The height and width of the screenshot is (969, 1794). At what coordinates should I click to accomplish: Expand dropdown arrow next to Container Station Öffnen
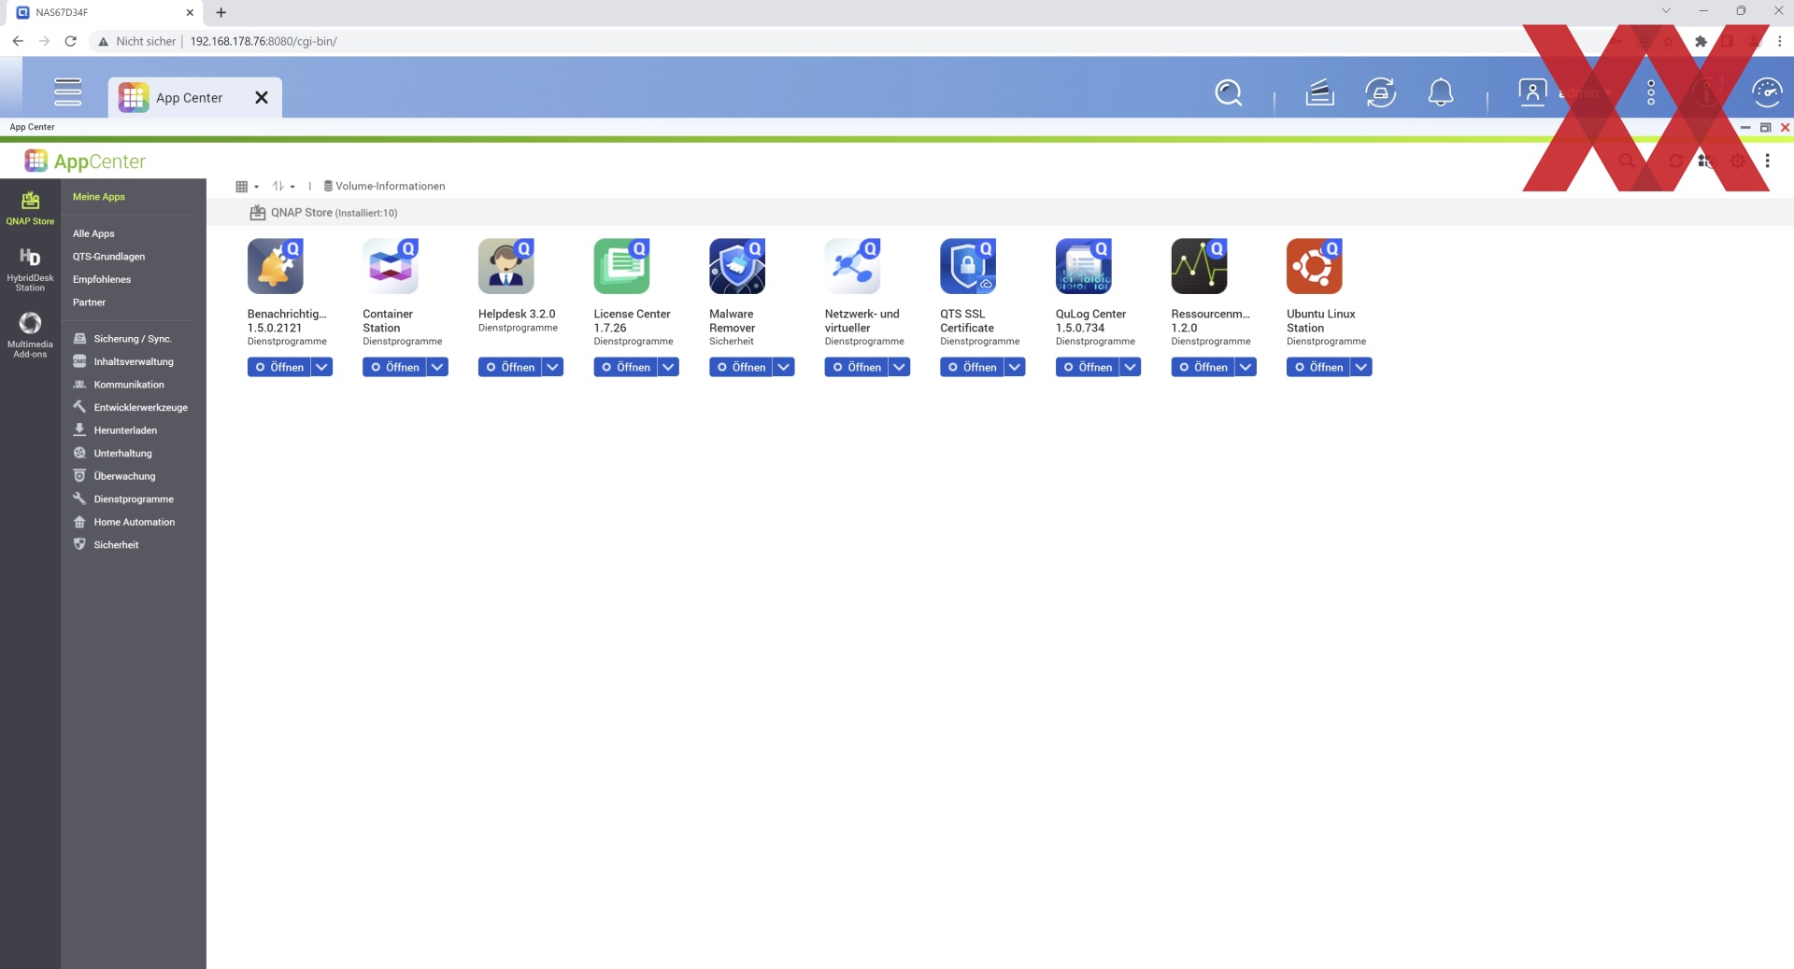[x=437, y=368]
